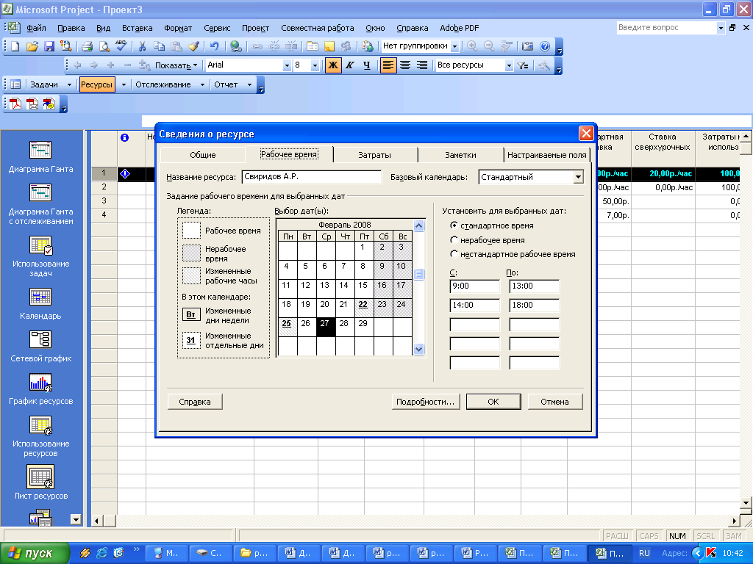This screenshot has height=564, width=753.
Task: Click the Cut scissors icon
Action: click(142, 46)
